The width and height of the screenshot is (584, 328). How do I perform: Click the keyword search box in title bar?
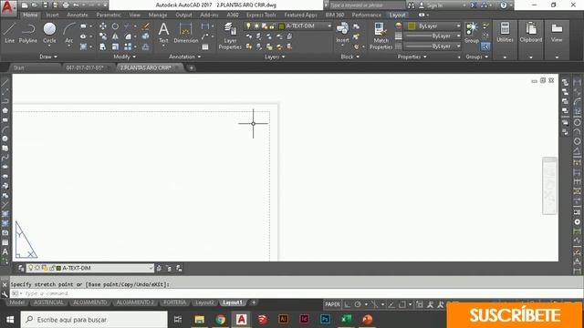[367, 5]
